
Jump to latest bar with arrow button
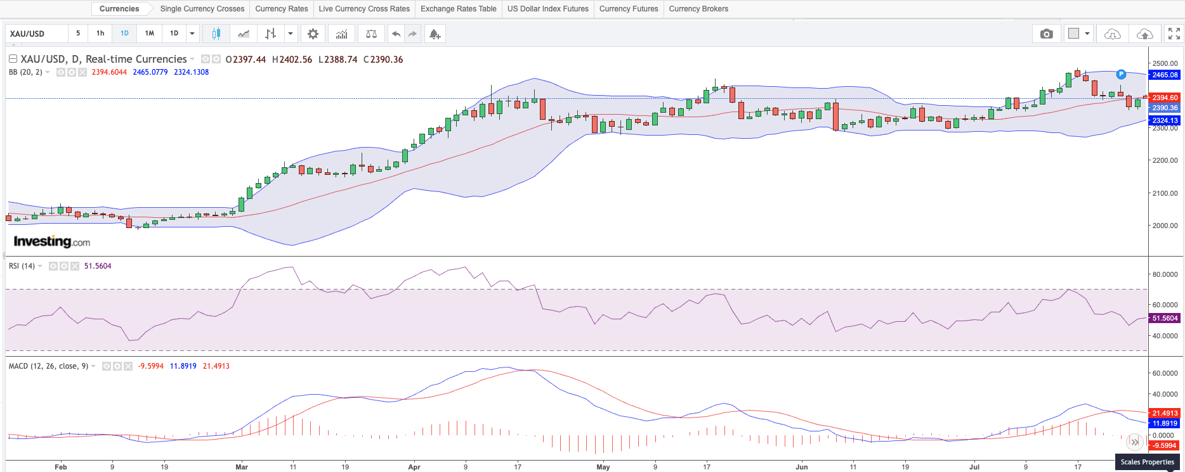(1135, 442)
